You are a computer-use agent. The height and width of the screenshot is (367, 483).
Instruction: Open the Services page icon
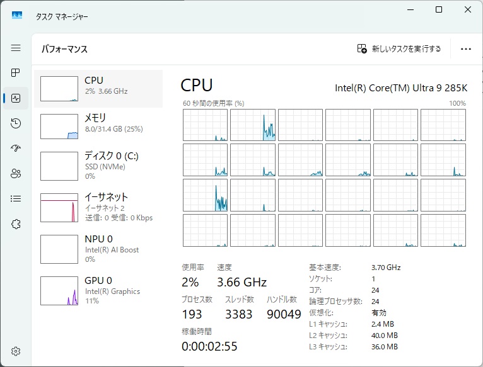16,224
